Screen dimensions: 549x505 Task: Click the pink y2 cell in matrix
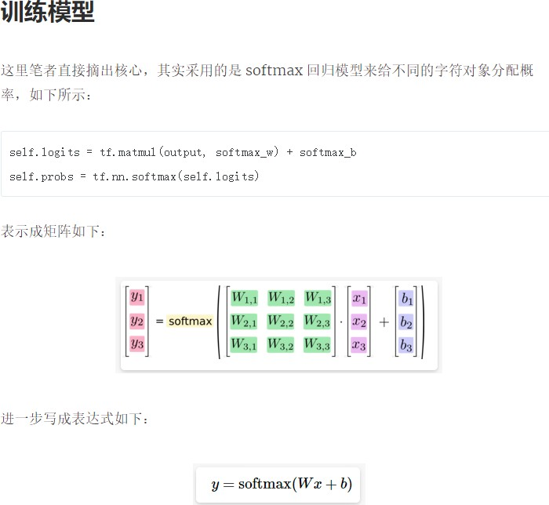(137, 321)
